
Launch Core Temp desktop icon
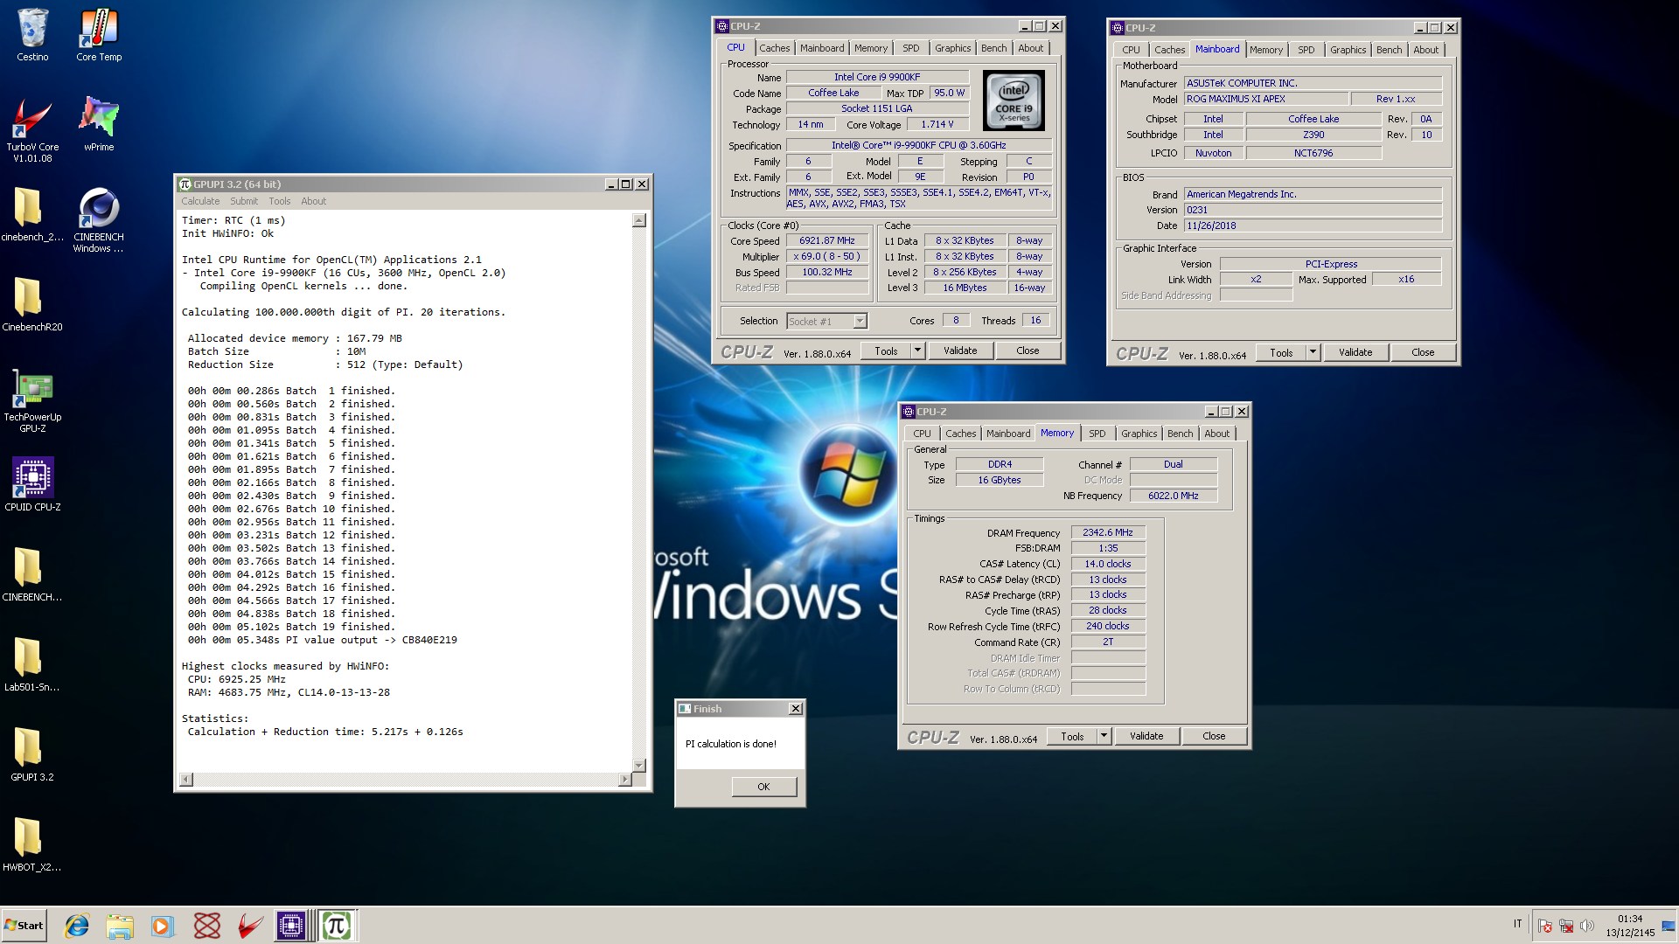(99, 35)
